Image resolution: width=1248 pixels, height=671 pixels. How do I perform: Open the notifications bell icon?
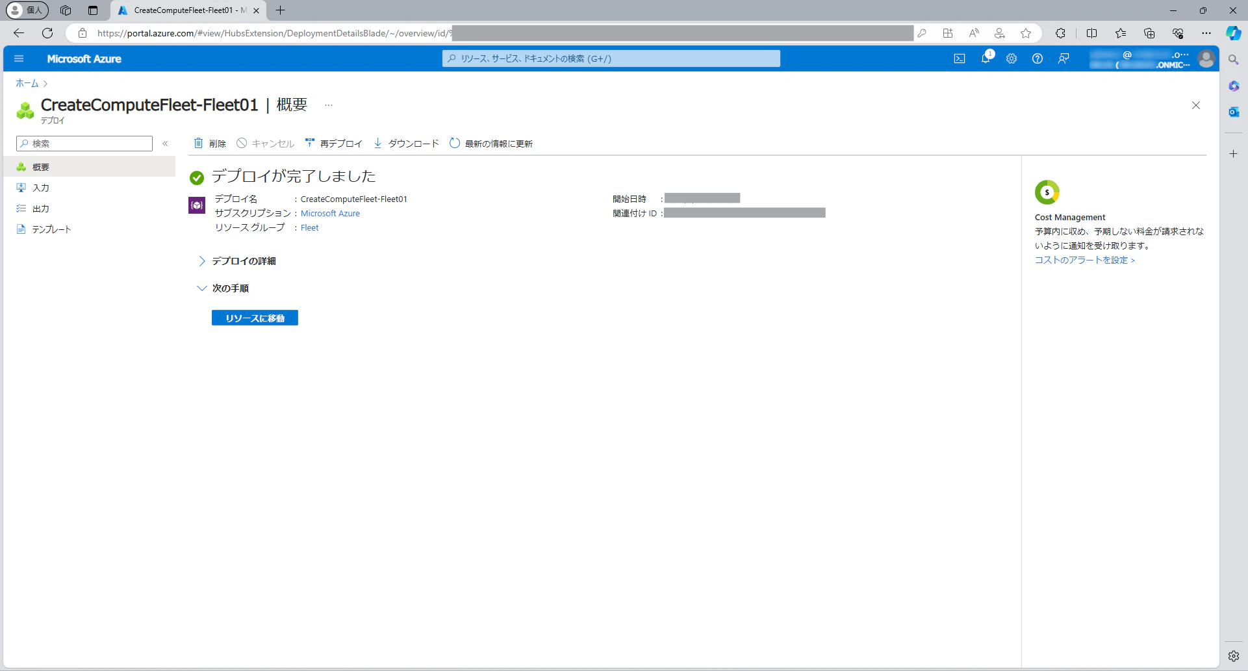986,58
